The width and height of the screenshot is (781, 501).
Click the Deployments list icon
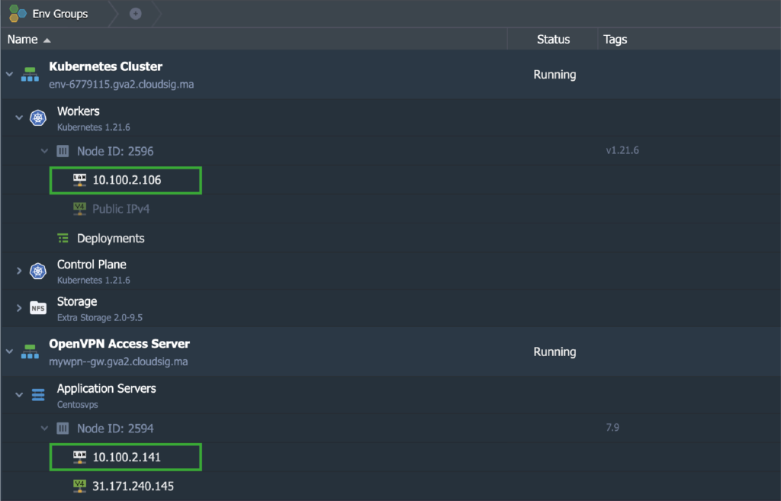coord(63,239)
